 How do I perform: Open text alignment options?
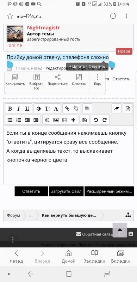tap(87, 109)
